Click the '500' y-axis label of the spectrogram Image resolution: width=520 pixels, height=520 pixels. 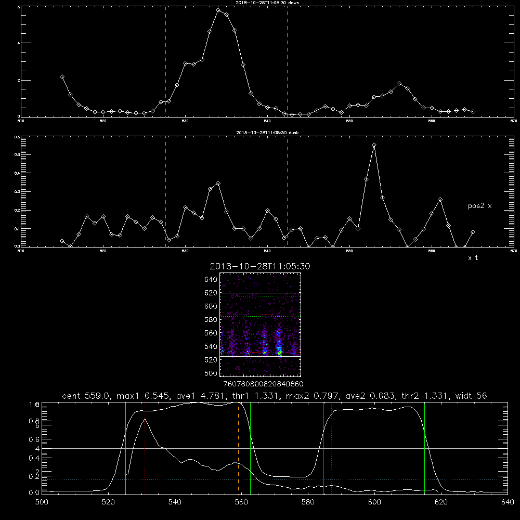211,373
